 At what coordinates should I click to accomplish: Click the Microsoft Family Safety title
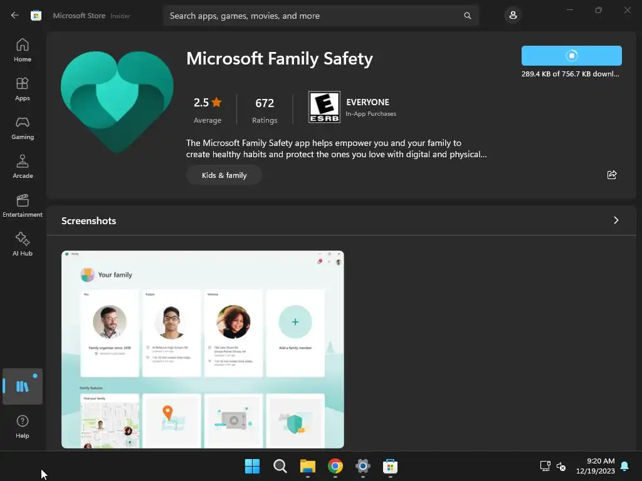point(280,58)
